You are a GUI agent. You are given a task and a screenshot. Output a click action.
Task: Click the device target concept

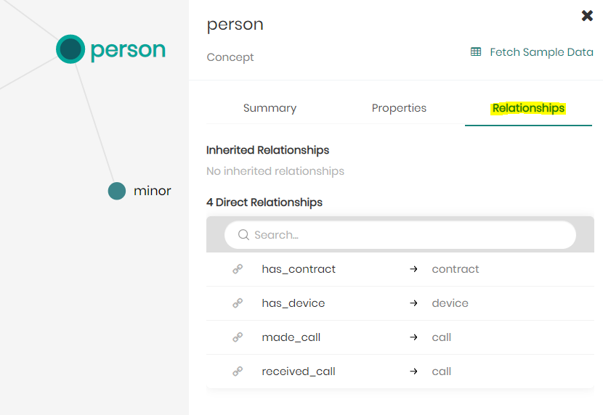450,303
